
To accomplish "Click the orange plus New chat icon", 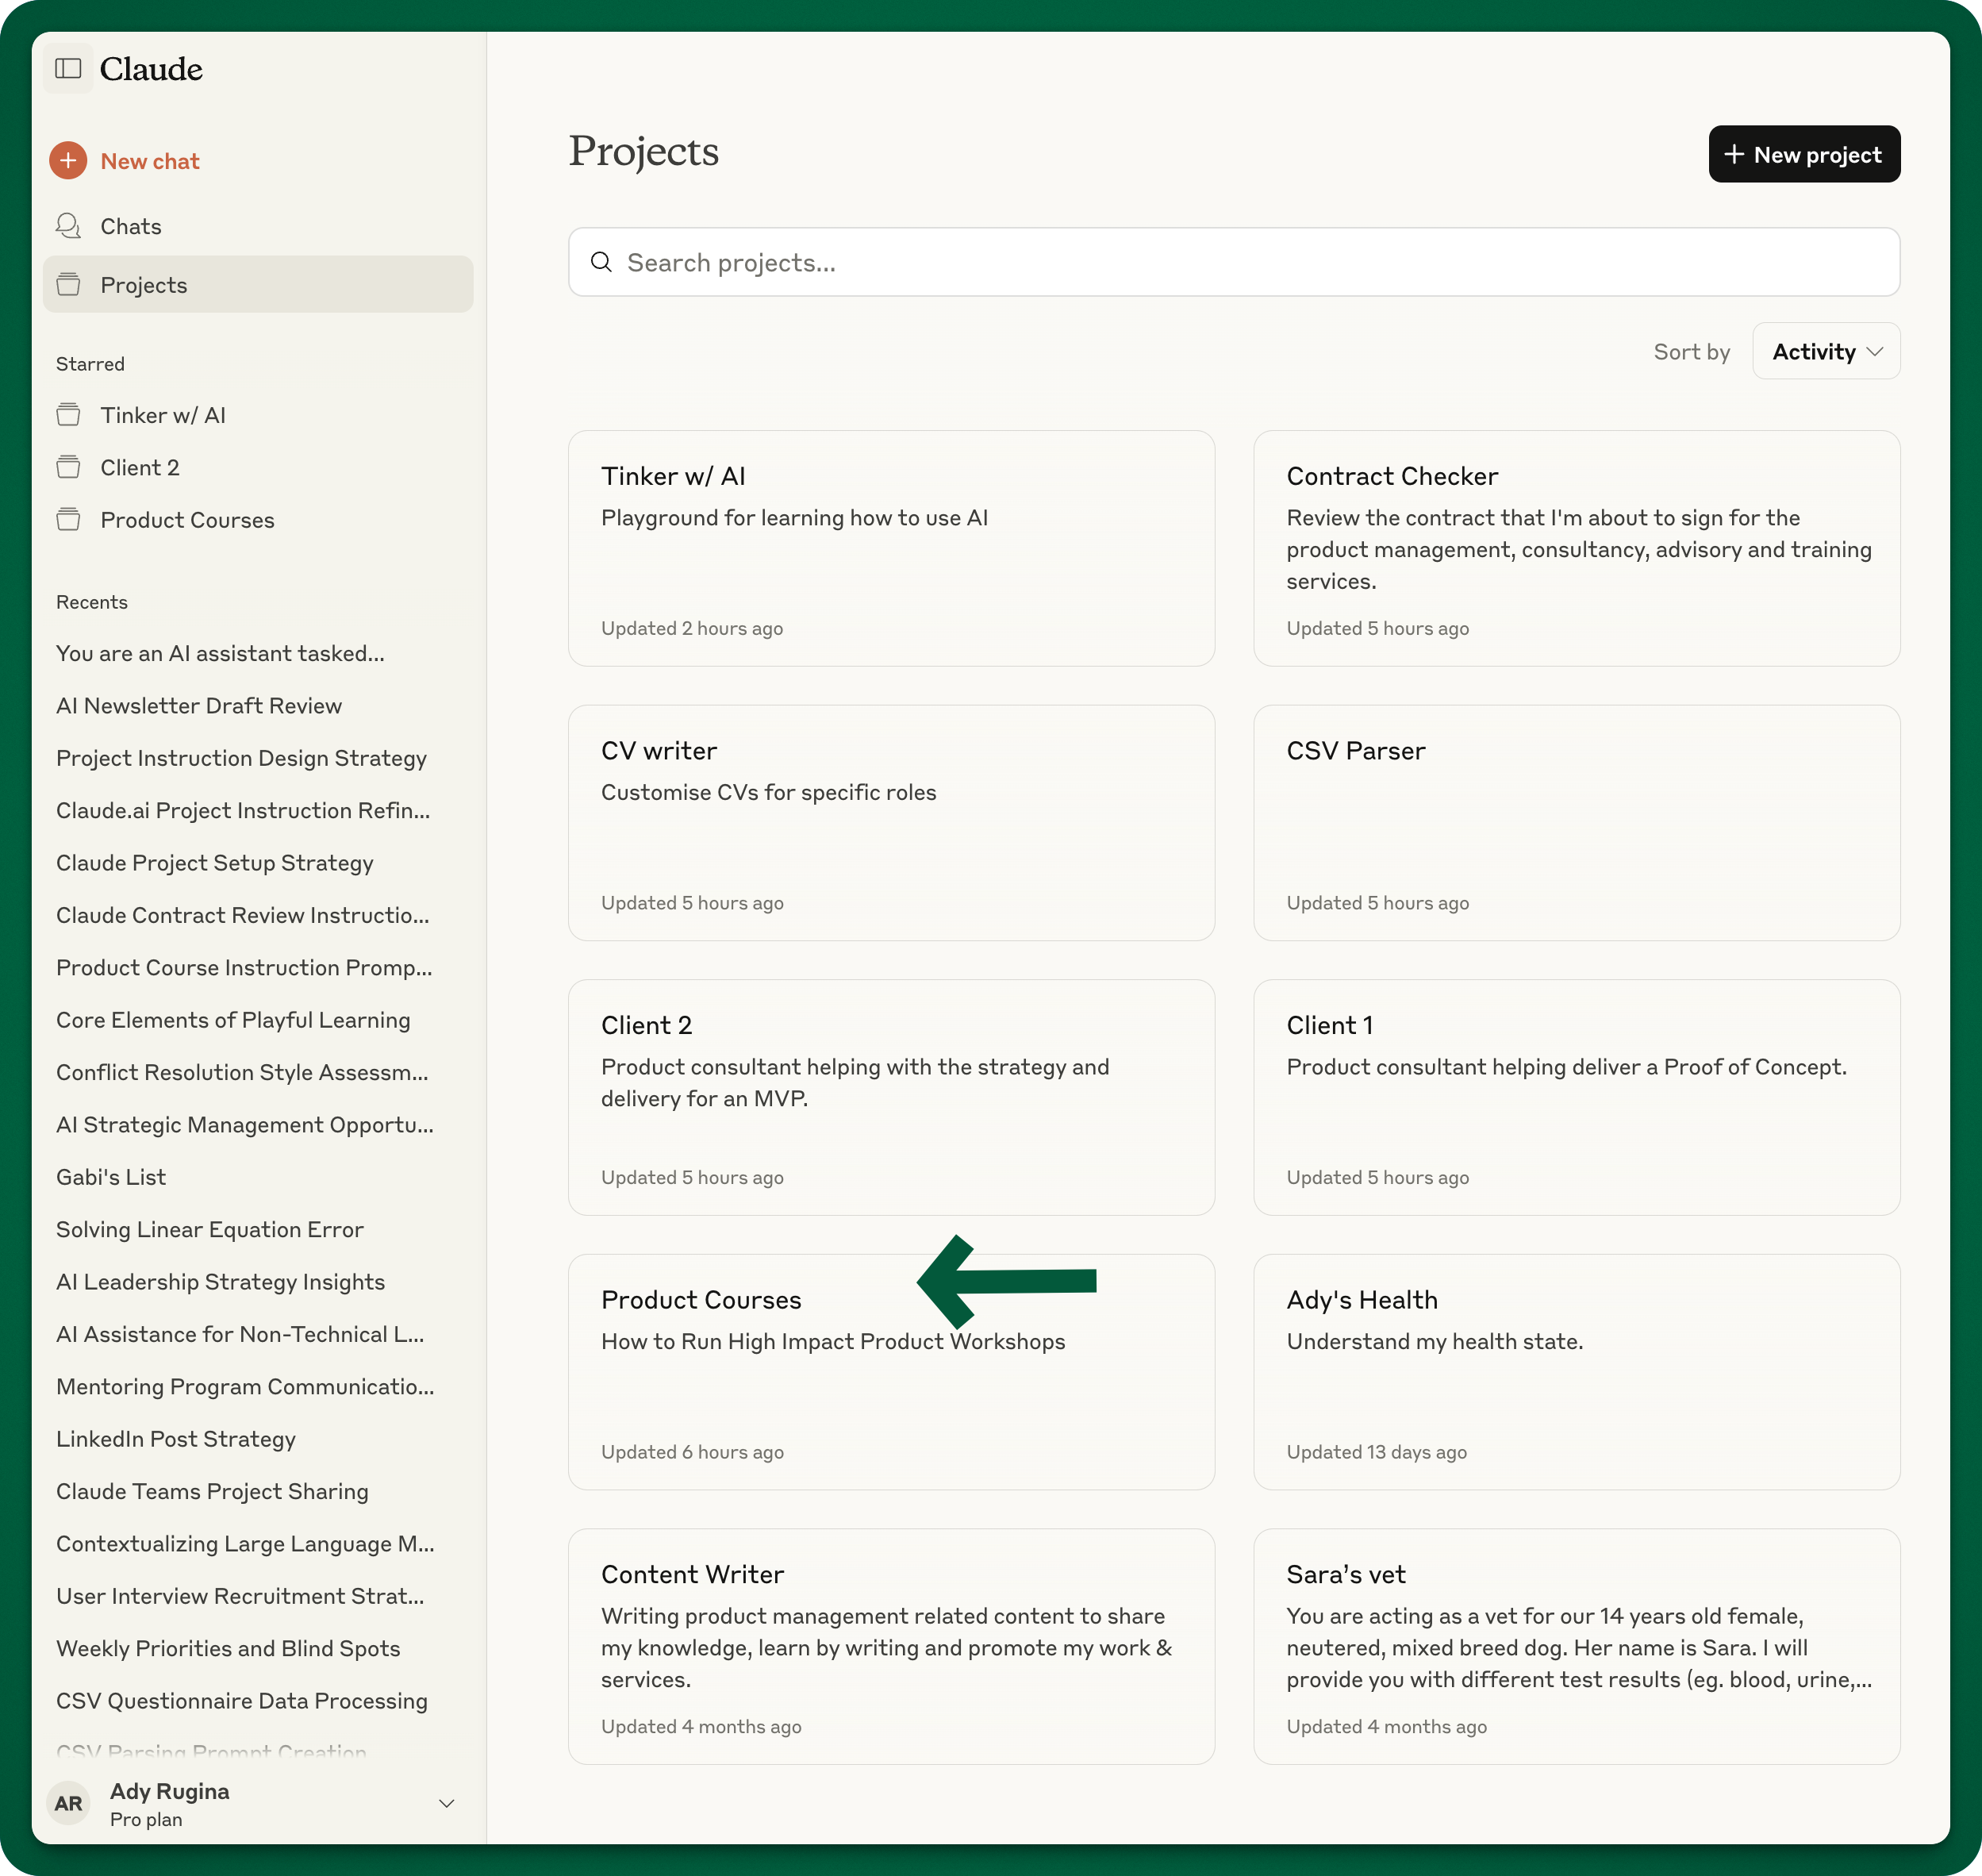I will coord(68,160).
